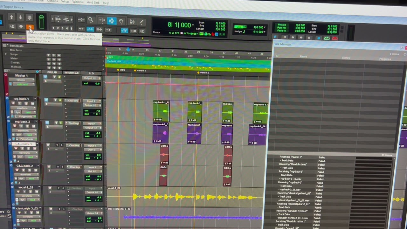The image size is (407, 229).
Task: Click the green Play loop transport button
Action: [327, 38]
